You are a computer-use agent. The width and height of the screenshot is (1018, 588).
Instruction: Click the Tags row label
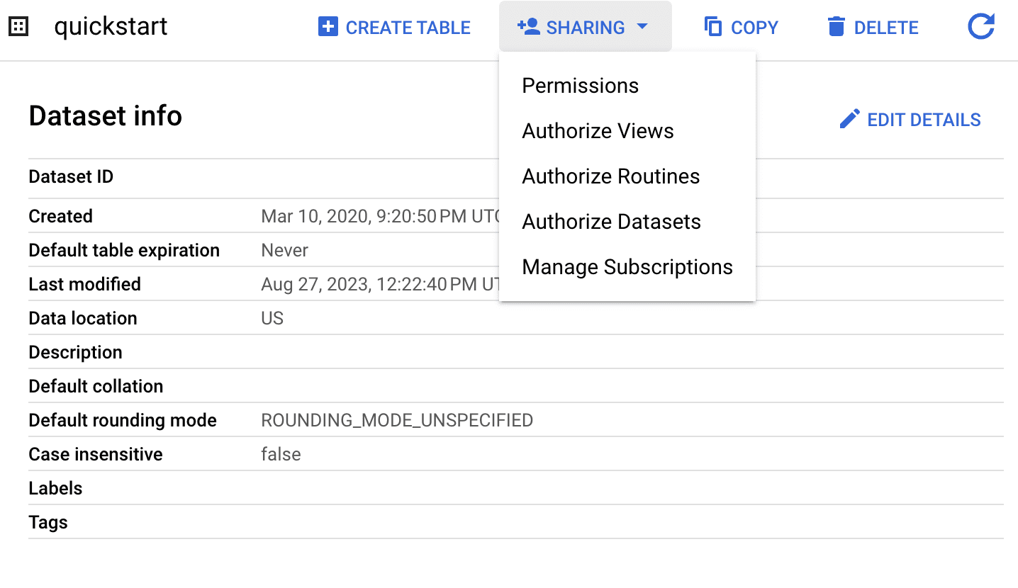pyautogui.click(x=48, y=522)
